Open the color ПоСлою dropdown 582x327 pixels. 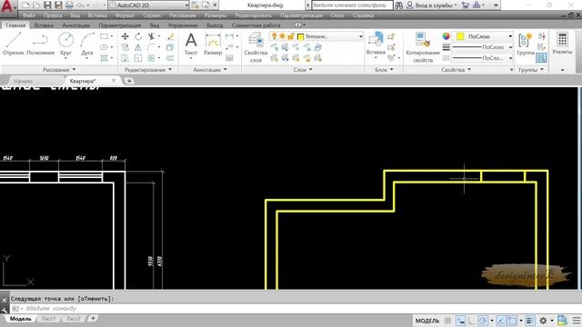click(x=484, y=36)
